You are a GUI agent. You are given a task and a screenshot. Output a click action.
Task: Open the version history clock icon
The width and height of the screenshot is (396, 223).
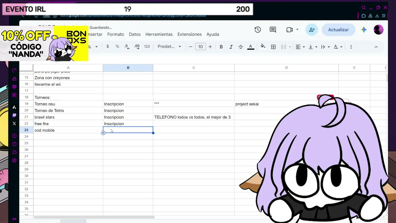coord(258,30)
